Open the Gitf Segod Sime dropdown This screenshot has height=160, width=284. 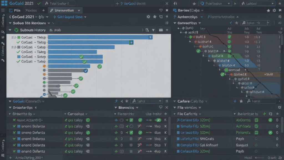coord(85,17)
